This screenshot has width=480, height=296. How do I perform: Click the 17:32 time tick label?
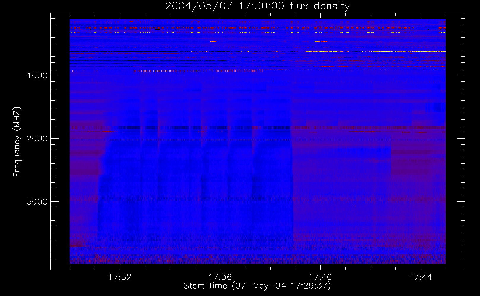[x=120, y=277]
